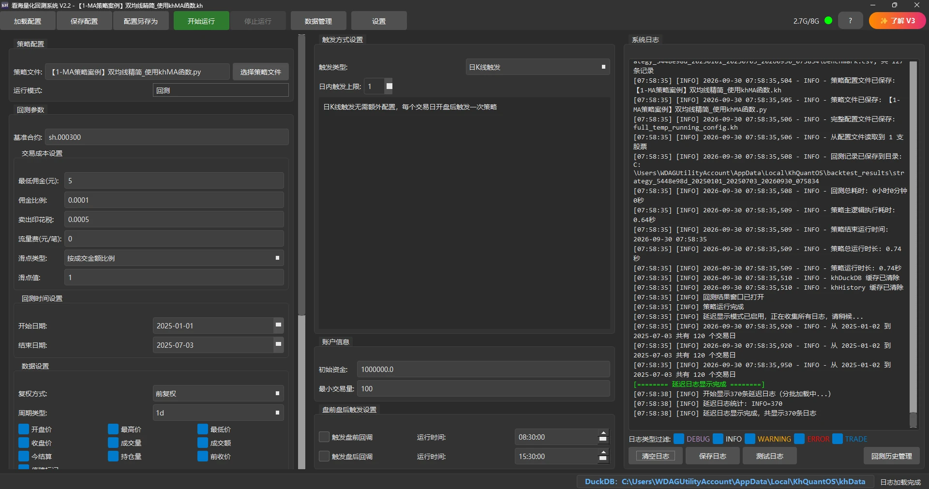The image size is (929, 489).
Task: Click the 测试日志 button
Action: pos(770,456)
